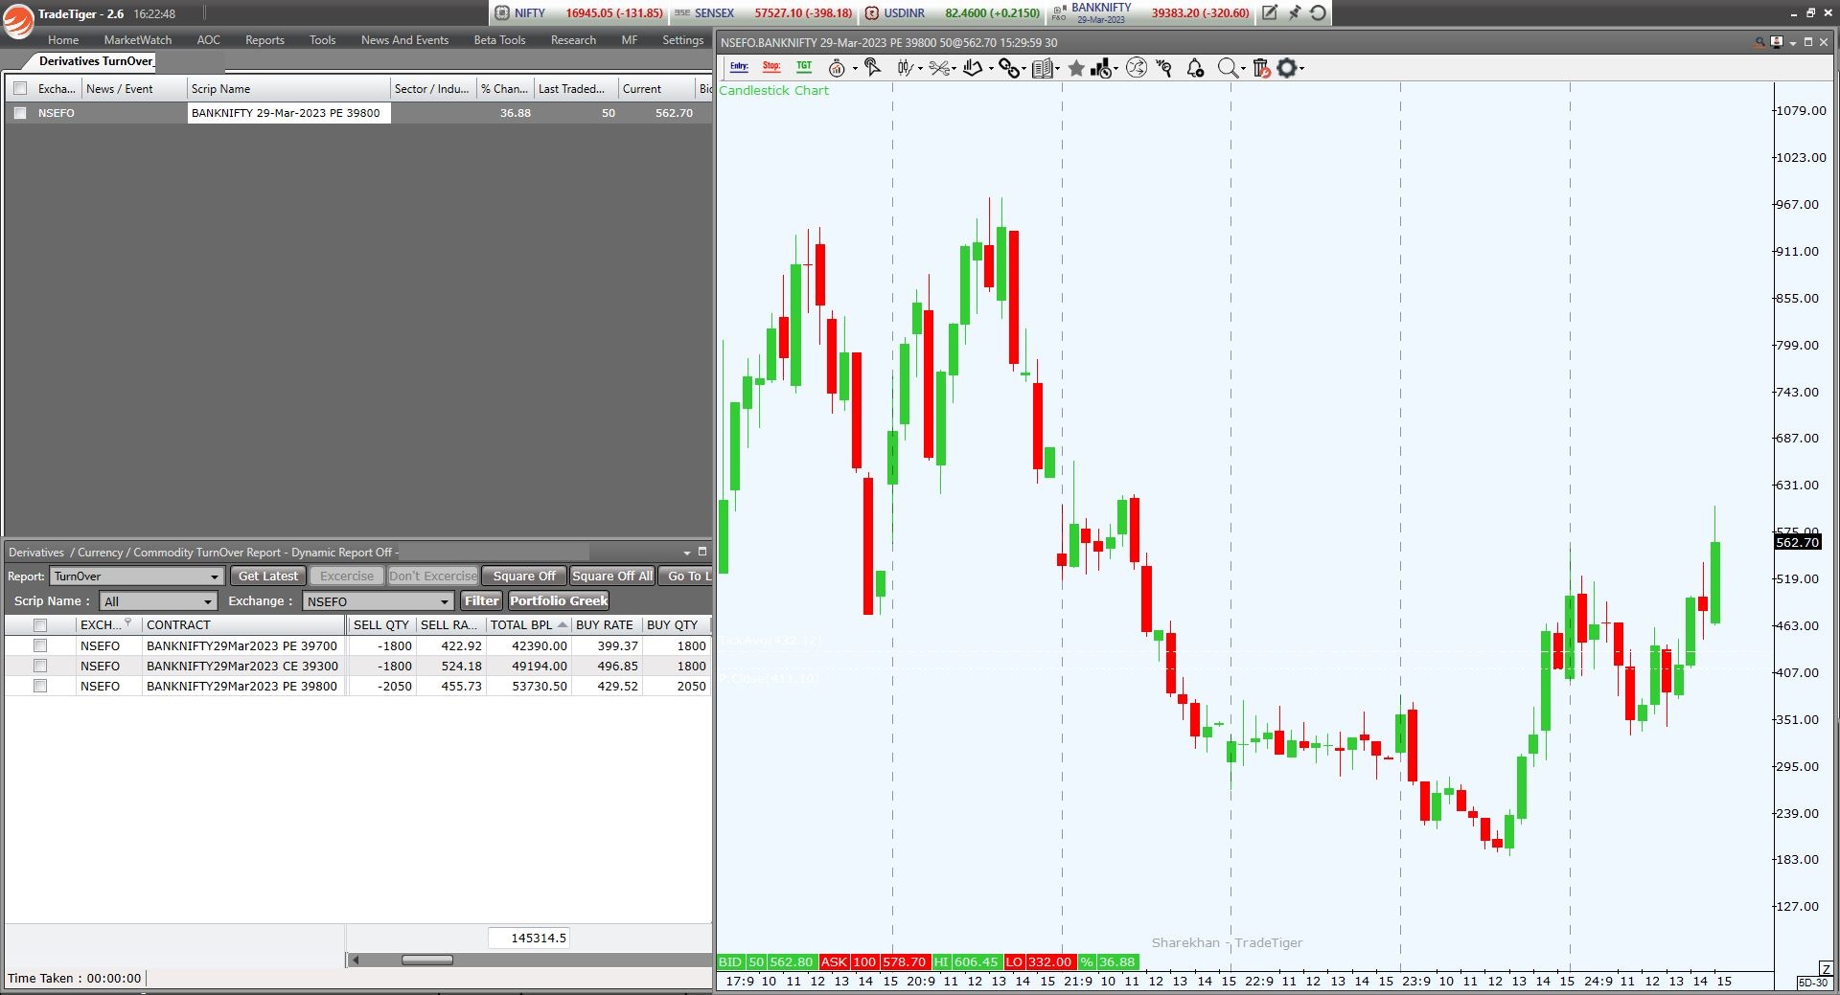
Task: Click the Get Latest button
Action: point(267,576)
